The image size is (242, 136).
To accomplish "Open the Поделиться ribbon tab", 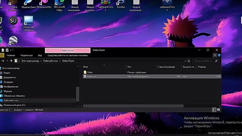I will coord(26,56).
